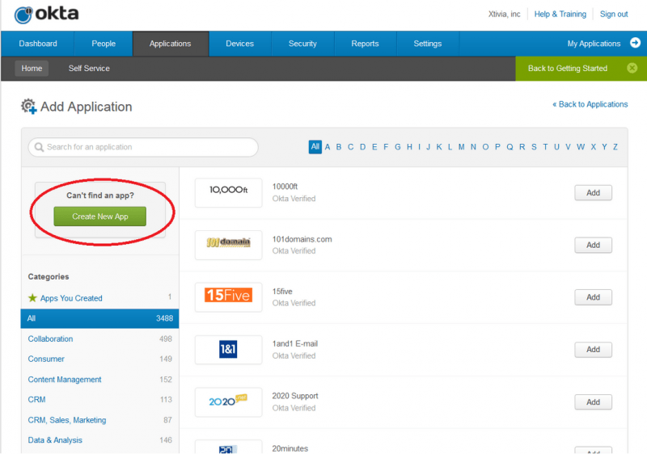Click the 1and1 E-mail app name

tap(294, 343)
